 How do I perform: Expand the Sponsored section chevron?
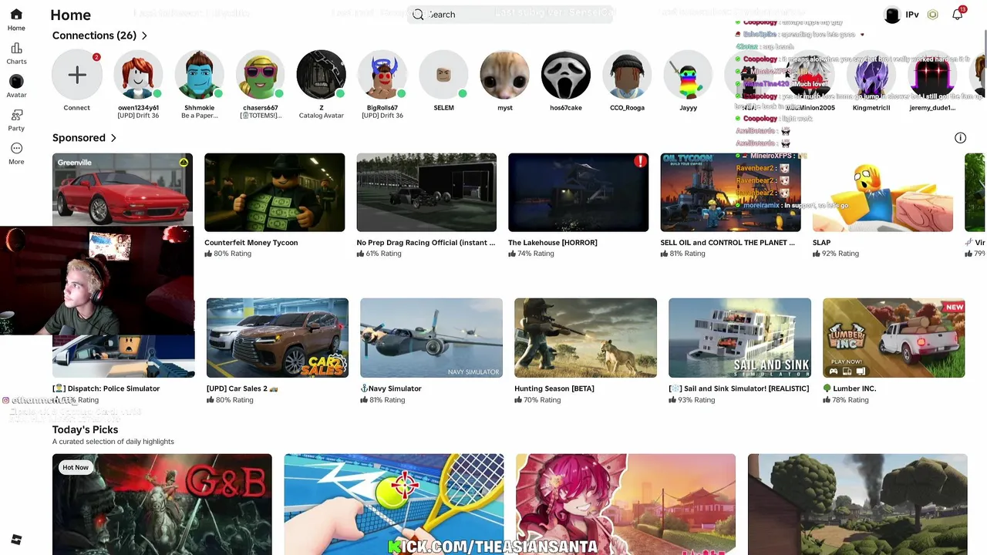(113, 138)
